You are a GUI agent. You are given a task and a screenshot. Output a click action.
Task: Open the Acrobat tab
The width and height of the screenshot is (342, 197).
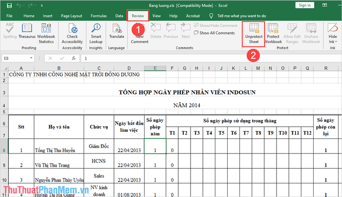(193, 16)
